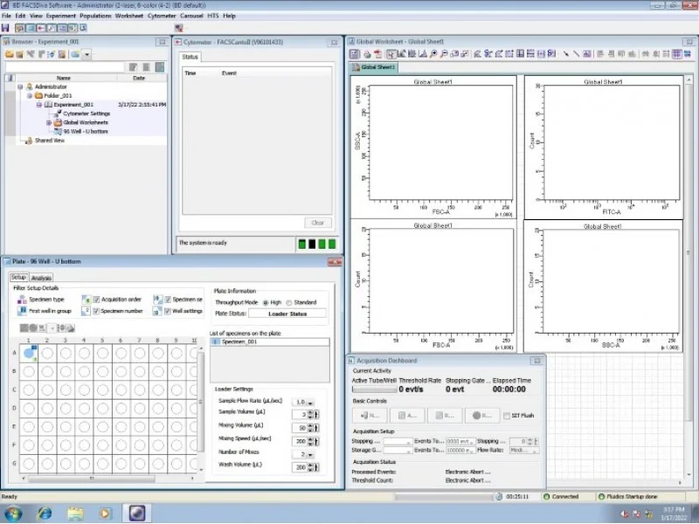
Task: Select the text box tool in worksheet toolbar
Action: tap(587, 54)
